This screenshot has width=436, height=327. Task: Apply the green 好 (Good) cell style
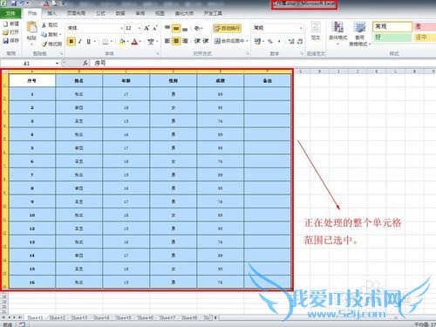tap(392, 37)
